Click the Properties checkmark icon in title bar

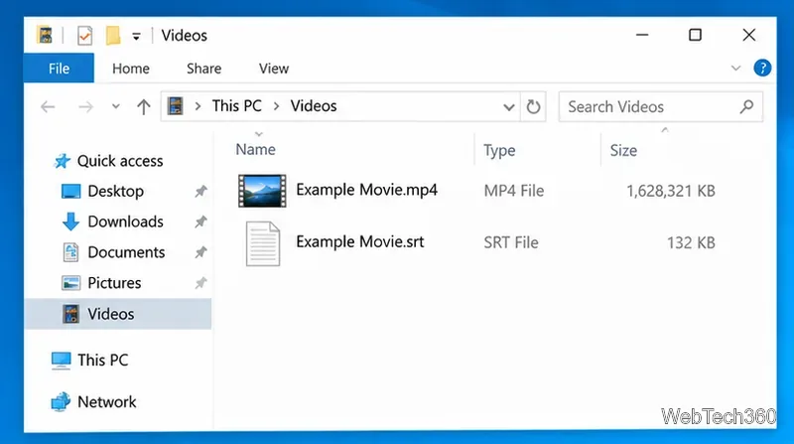[84, 36]
